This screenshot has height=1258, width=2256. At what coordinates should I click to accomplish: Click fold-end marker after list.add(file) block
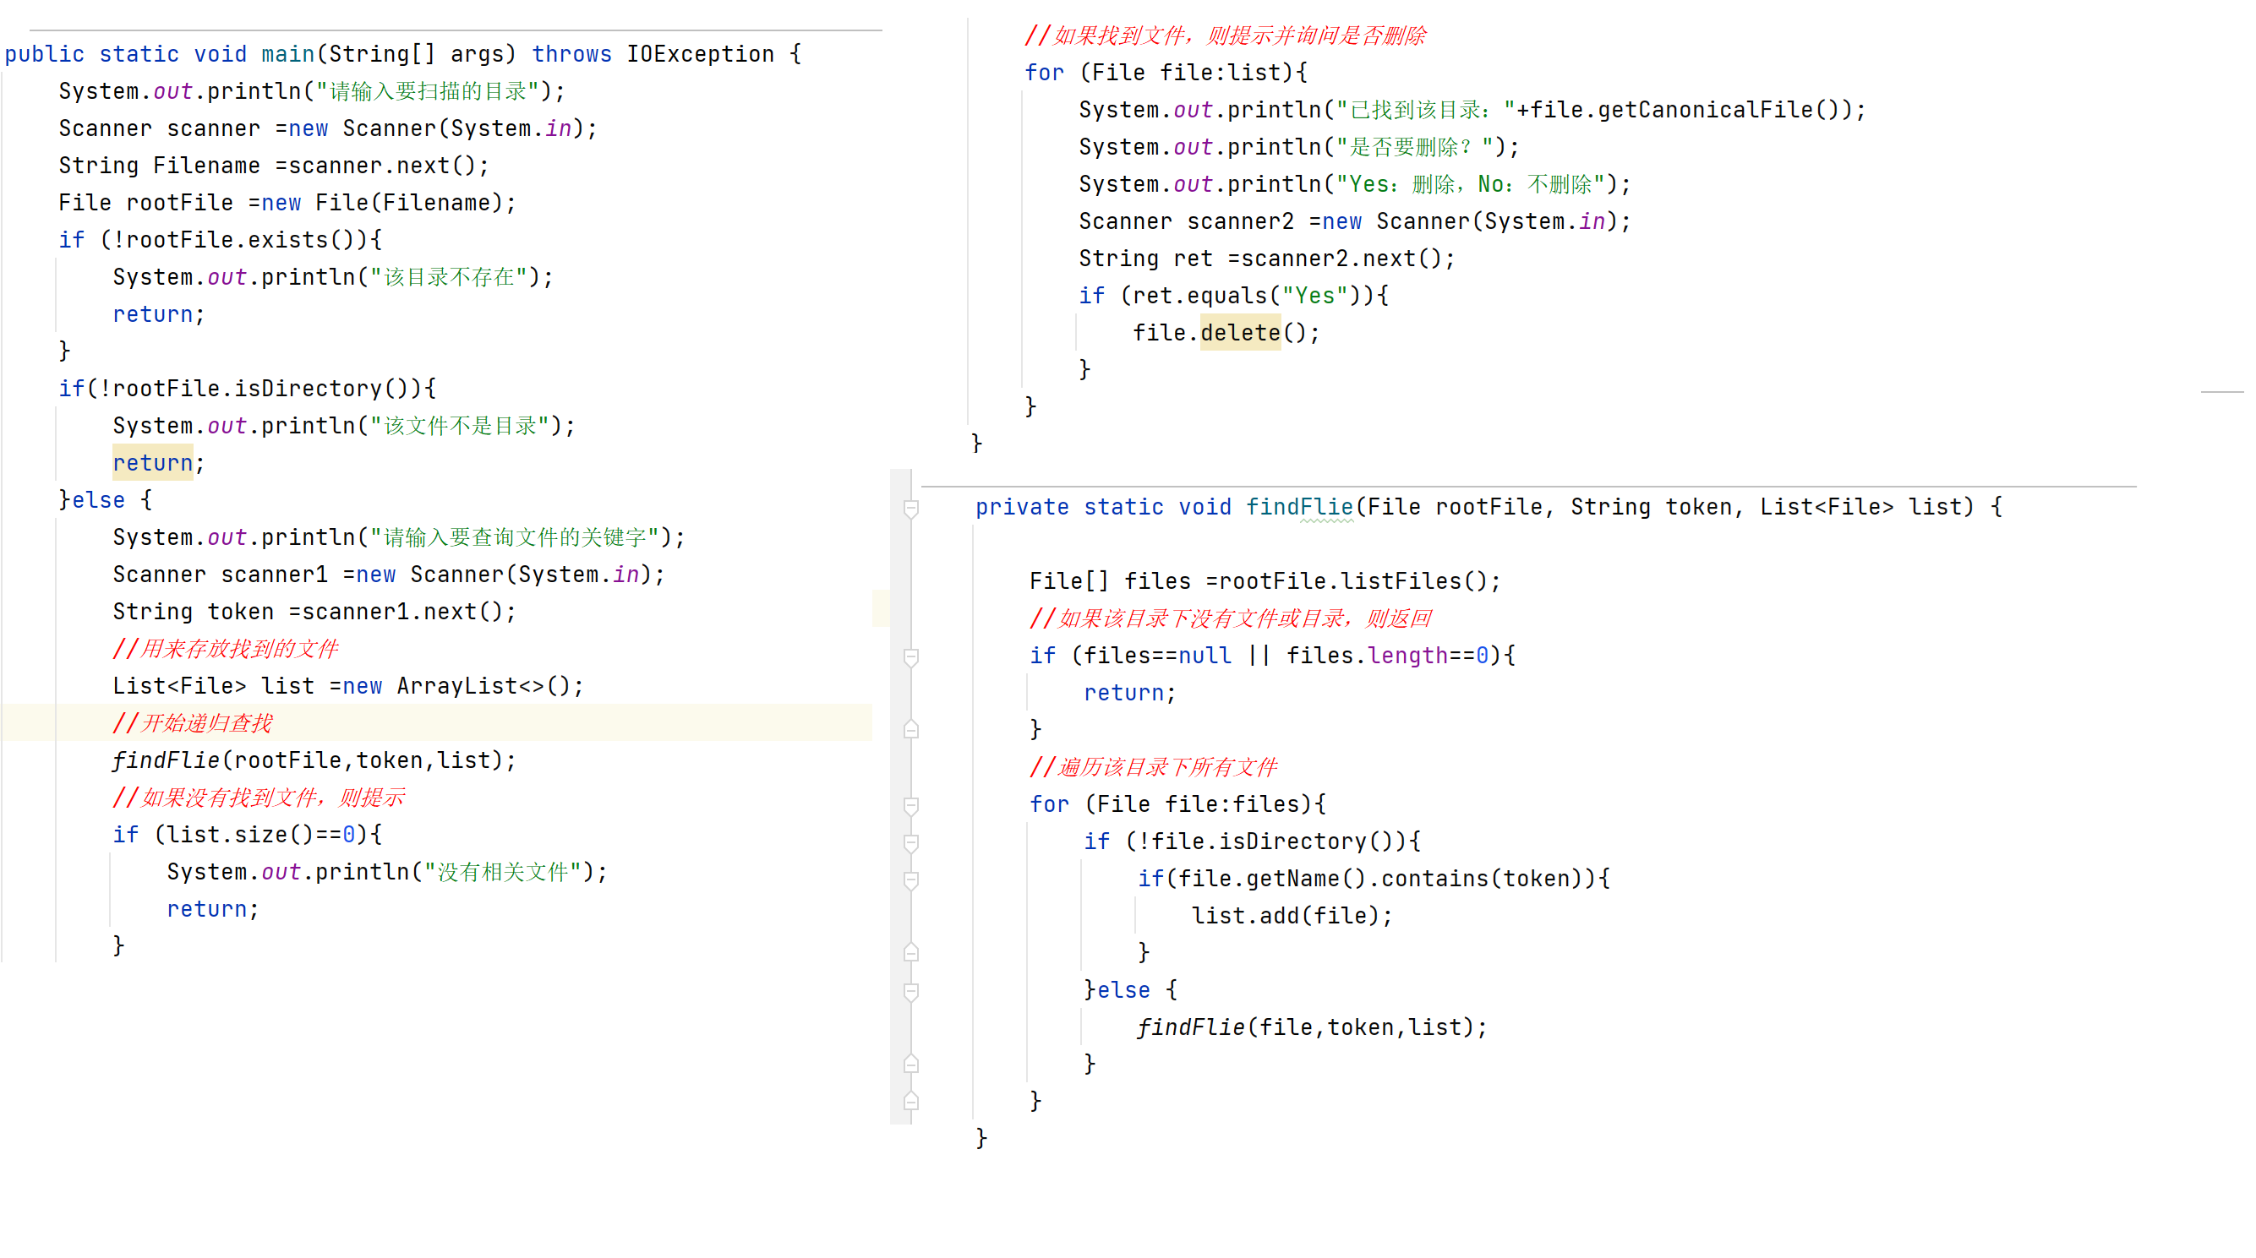(x=911, y=952)
